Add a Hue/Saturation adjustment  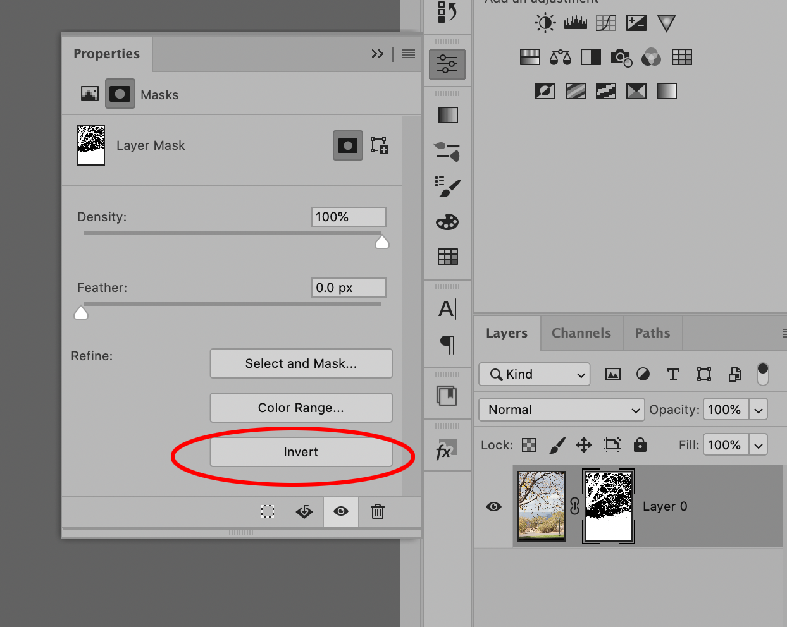pos(530,57)
